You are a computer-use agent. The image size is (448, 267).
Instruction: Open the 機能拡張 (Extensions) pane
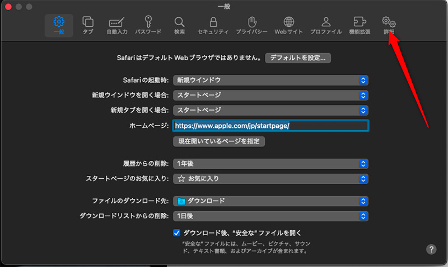[x=360, y=25]
